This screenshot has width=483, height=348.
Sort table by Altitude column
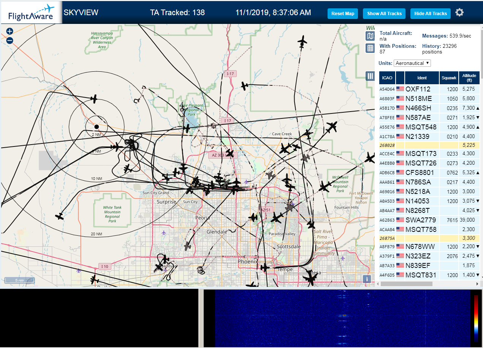coord(469,78)
